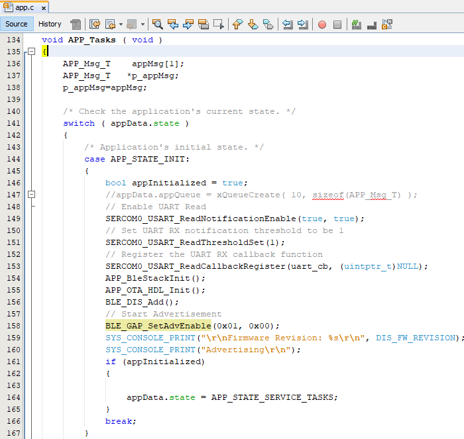Open the Back navigation history dropdown arrow
This screenshot has width=464, height=439.
(121, 24)
